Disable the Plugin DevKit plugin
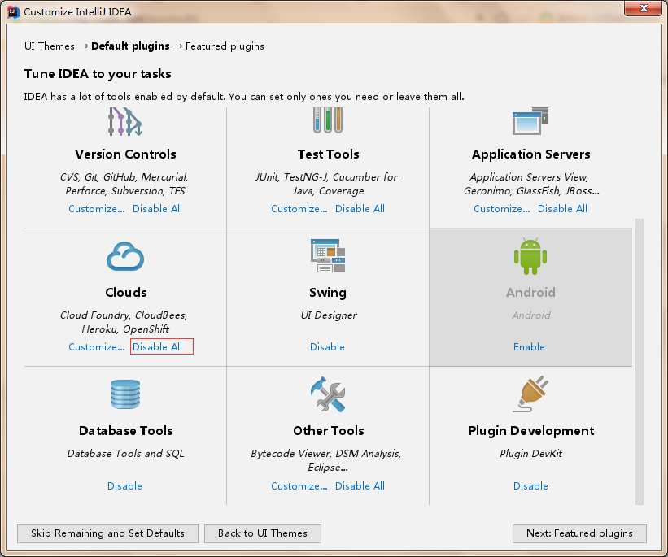 coord(530,486)
